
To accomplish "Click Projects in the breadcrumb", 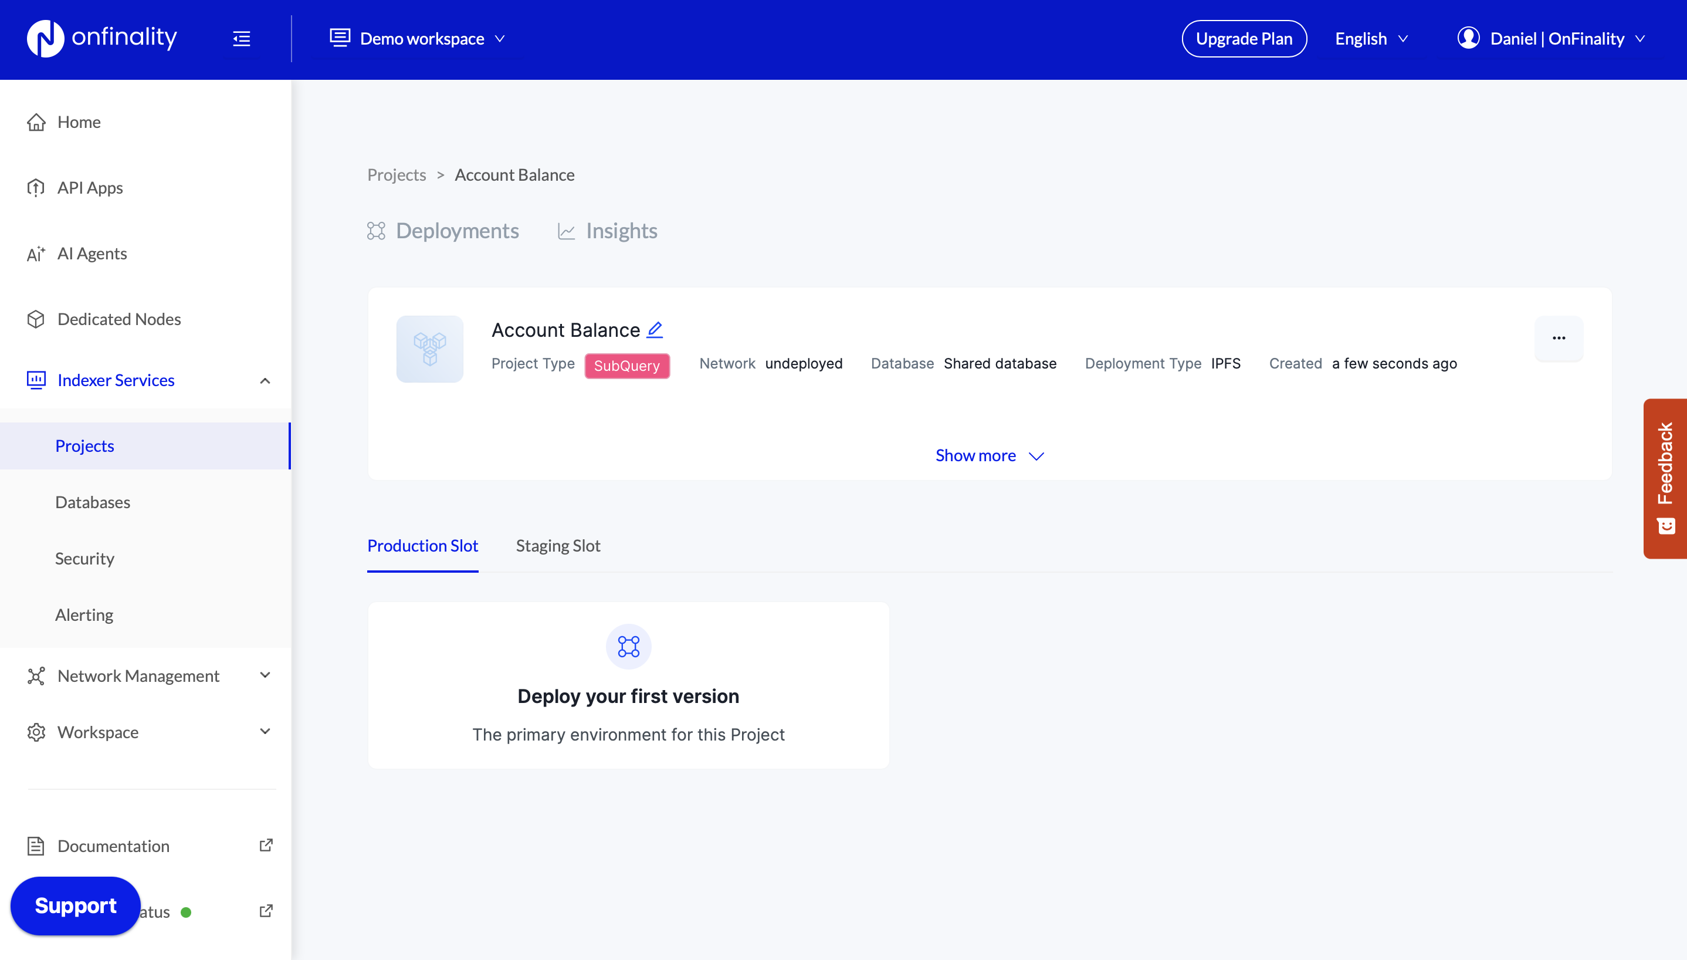I will pyautogui.click(x=397, y=175).
